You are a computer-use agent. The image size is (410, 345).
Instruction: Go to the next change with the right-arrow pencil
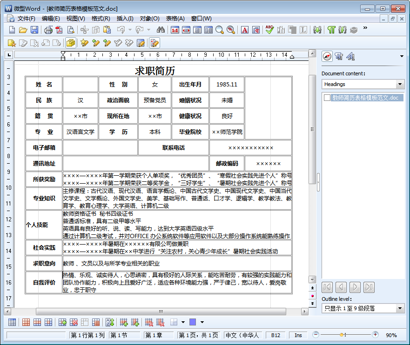[x=107, y=43]
